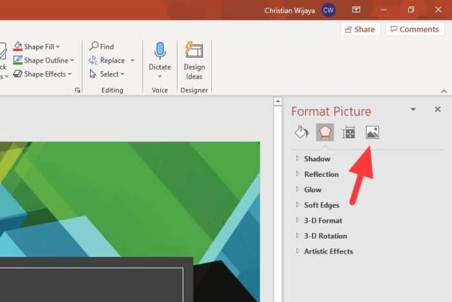Open the Shape Effects menu

click(43, 74)
